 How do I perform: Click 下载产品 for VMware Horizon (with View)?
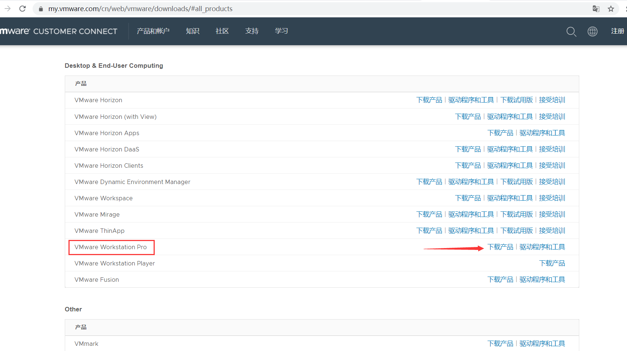pos(468,117)
